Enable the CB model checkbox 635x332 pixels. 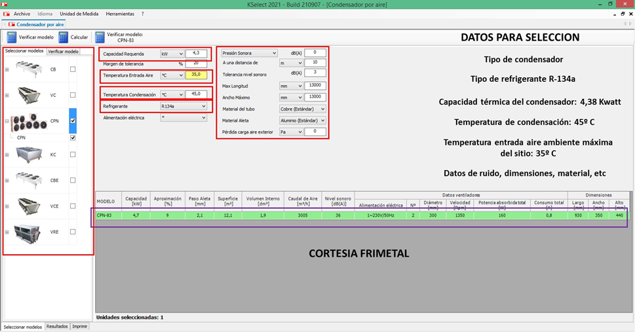[x=73, y=69]
